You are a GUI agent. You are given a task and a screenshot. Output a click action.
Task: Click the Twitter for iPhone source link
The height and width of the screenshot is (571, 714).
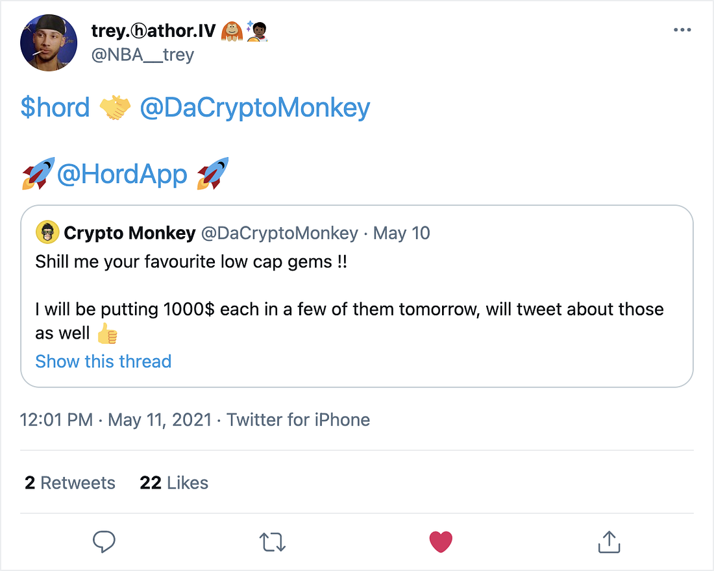tap(299, 420)
